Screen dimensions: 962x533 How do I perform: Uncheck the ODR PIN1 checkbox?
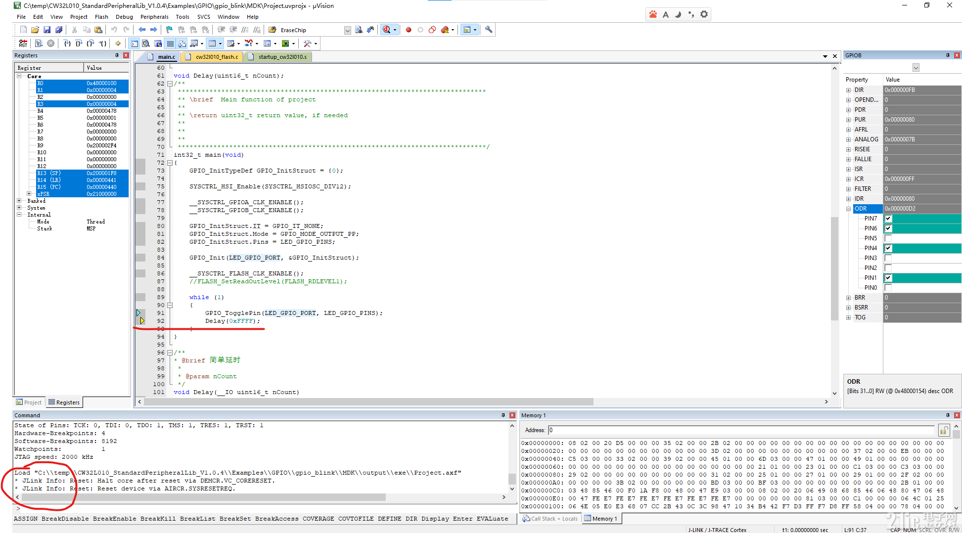(x=888, y=278)
